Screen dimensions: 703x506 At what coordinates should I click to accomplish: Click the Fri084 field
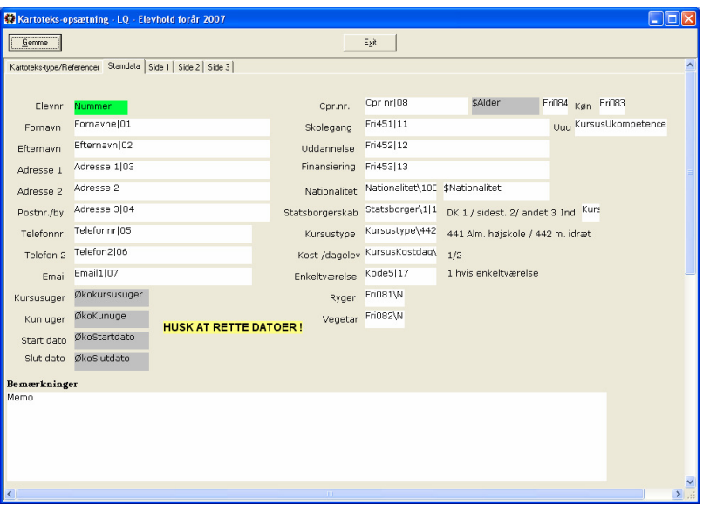click(x=555, y=106)
